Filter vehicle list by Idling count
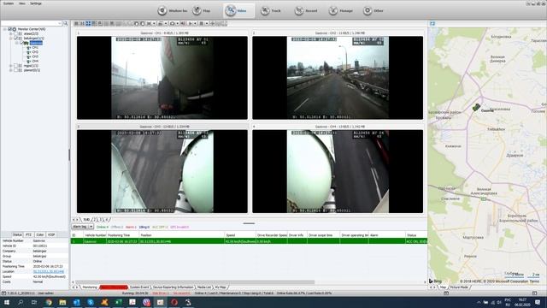 pos(144,227)
